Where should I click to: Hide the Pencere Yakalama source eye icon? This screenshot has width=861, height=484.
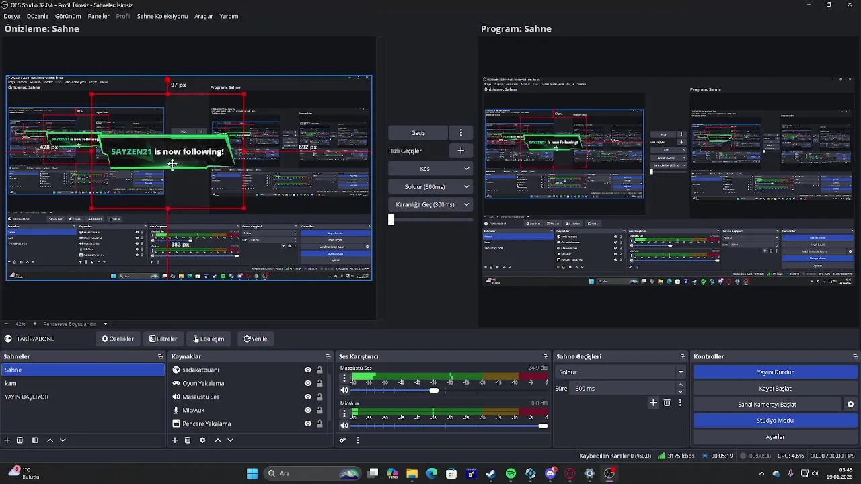point(308,424)
